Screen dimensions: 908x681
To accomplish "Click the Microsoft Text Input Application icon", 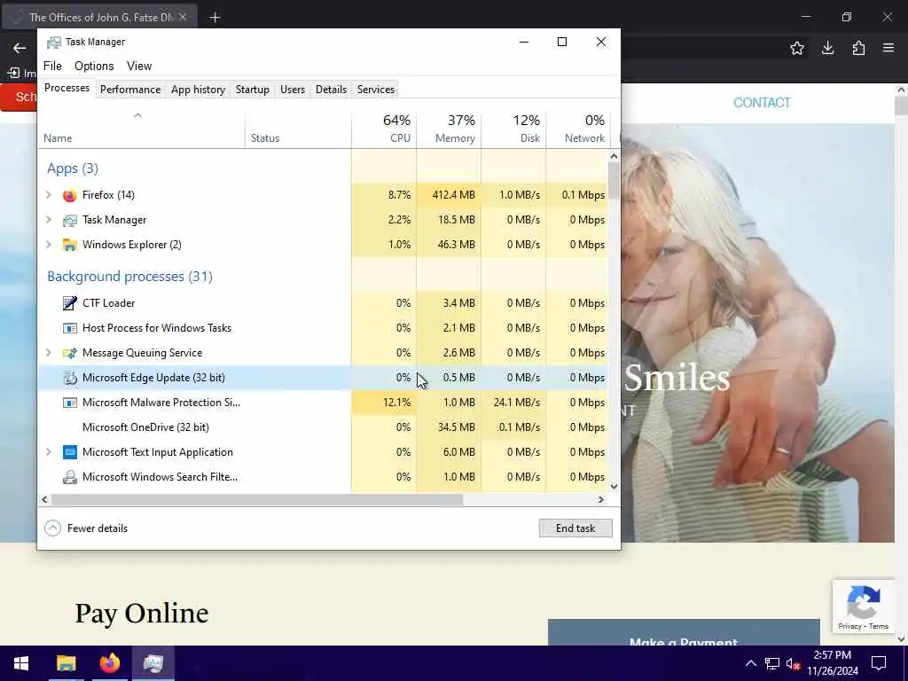I will click(x=69, y=452).
